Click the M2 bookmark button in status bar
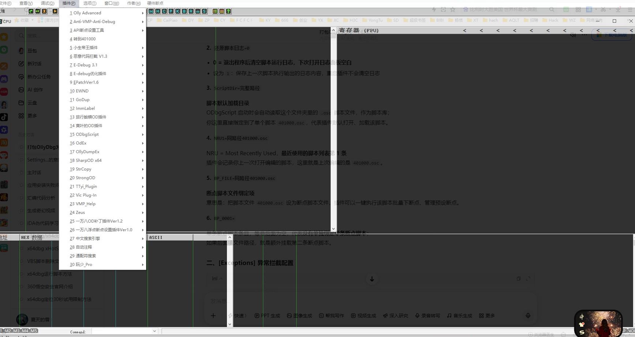Image resolution: width=635 pixels, height=337 pixels. pyautogui.click(x=8, y=331)
